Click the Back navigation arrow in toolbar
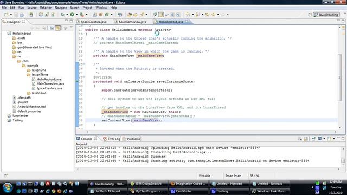This screenshot has height=195, width=347. pyautogui.click(x=213, y=15)
